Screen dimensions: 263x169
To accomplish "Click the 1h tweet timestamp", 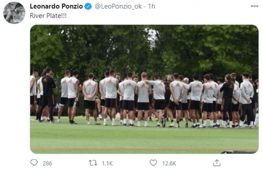I will (152, 6).
